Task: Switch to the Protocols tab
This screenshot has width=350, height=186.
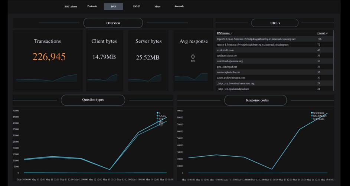Action: click(x=92, y=6)
